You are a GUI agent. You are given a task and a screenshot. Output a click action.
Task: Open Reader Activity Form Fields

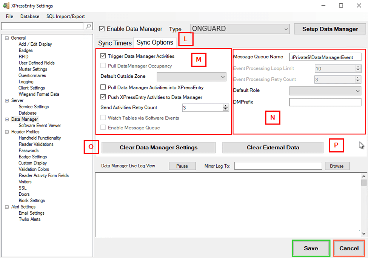pyautogui.click(x=44, y=175)
